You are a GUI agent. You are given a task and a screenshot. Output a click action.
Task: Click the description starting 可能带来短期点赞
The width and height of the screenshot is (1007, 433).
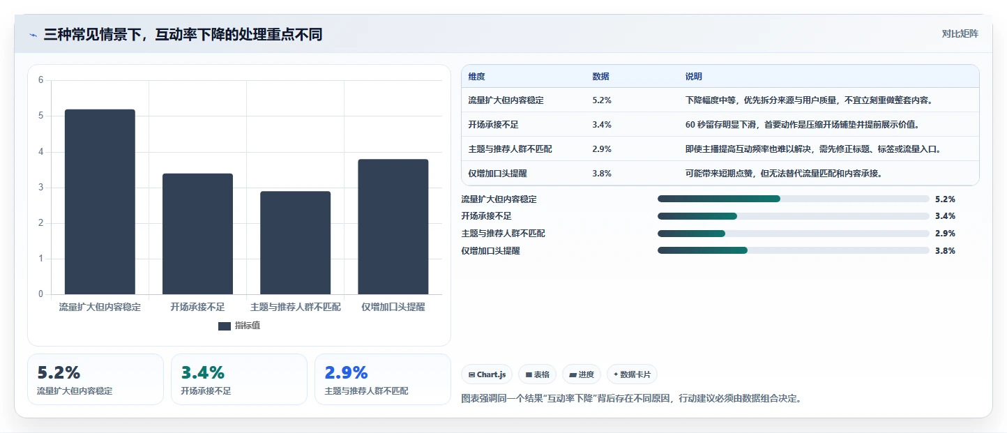(784, 174)
